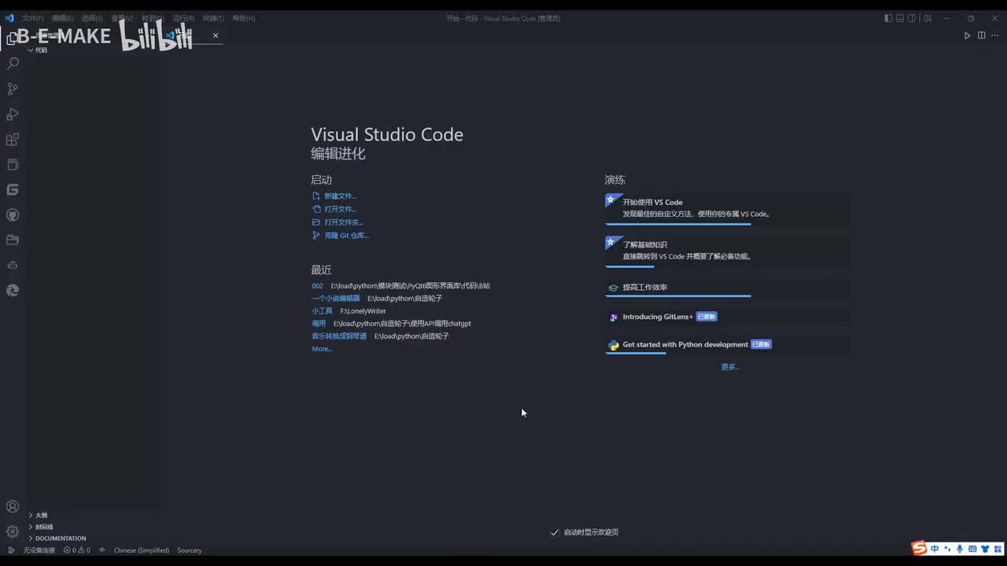
Task: Split the editor with the split icon
Action: tap(982, 35)
